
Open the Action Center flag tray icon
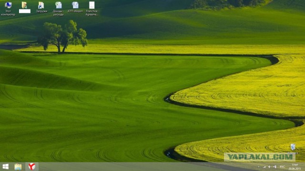pyautogui.click(x=275, y=167)
